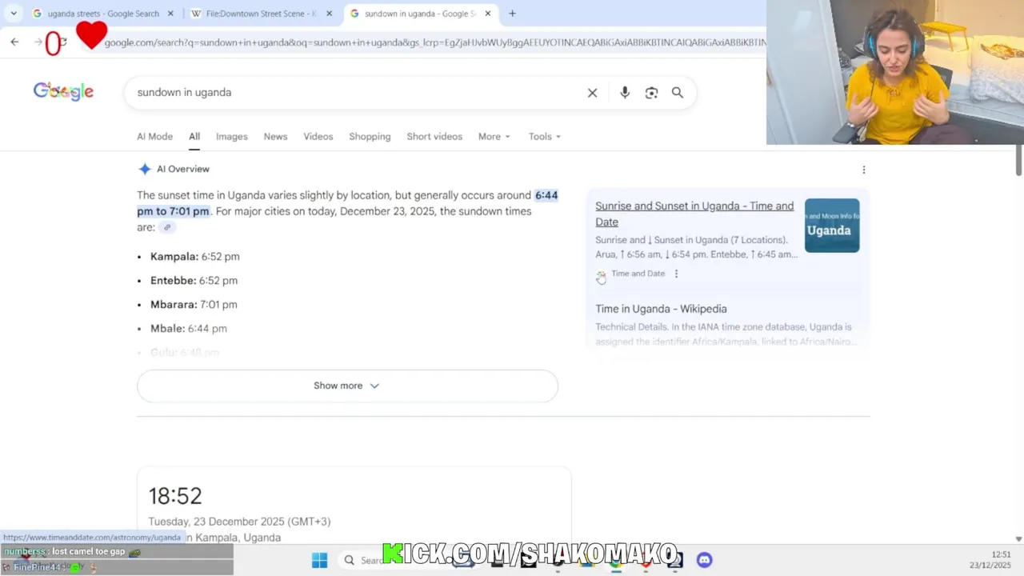Open Discord from the taskbar
This screenshot has width=1024, height=576.
704,560
